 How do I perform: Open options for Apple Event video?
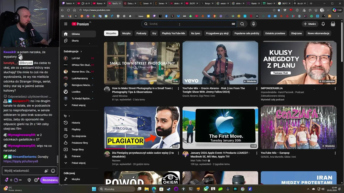(257, 153)
